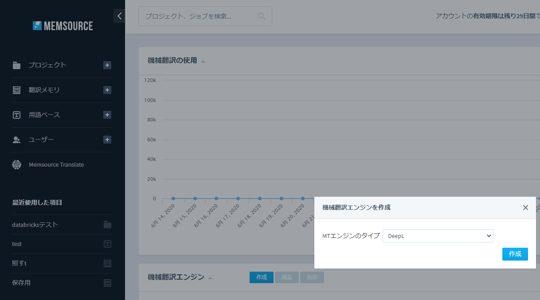The width and height of the screenshot is (540, 300).
Task: Click the 翻訳メモリ database icon
Action: click(x=17, y=90)
